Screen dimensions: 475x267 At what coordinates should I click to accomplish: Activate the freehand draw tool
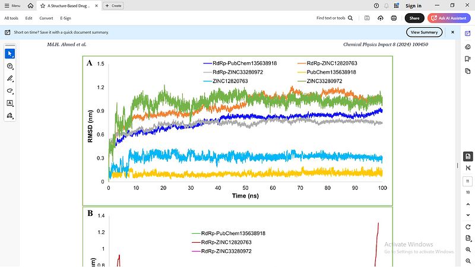click(x=10, y=91)
